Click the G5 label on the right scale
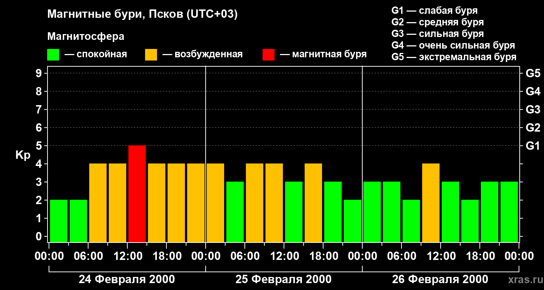The height and width of the screenshot is (290, 544). (x=533, y=73)
